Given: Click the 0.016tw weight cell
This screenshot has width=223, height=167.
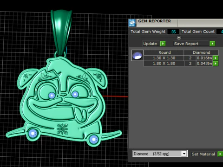Looking at the screenshot, I should click(x=204, y=58).
